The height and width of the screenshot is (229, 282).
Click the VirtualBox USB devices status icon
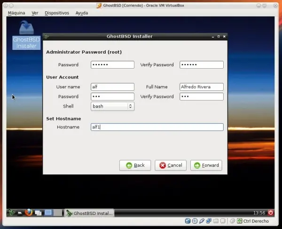pos(202,221)
